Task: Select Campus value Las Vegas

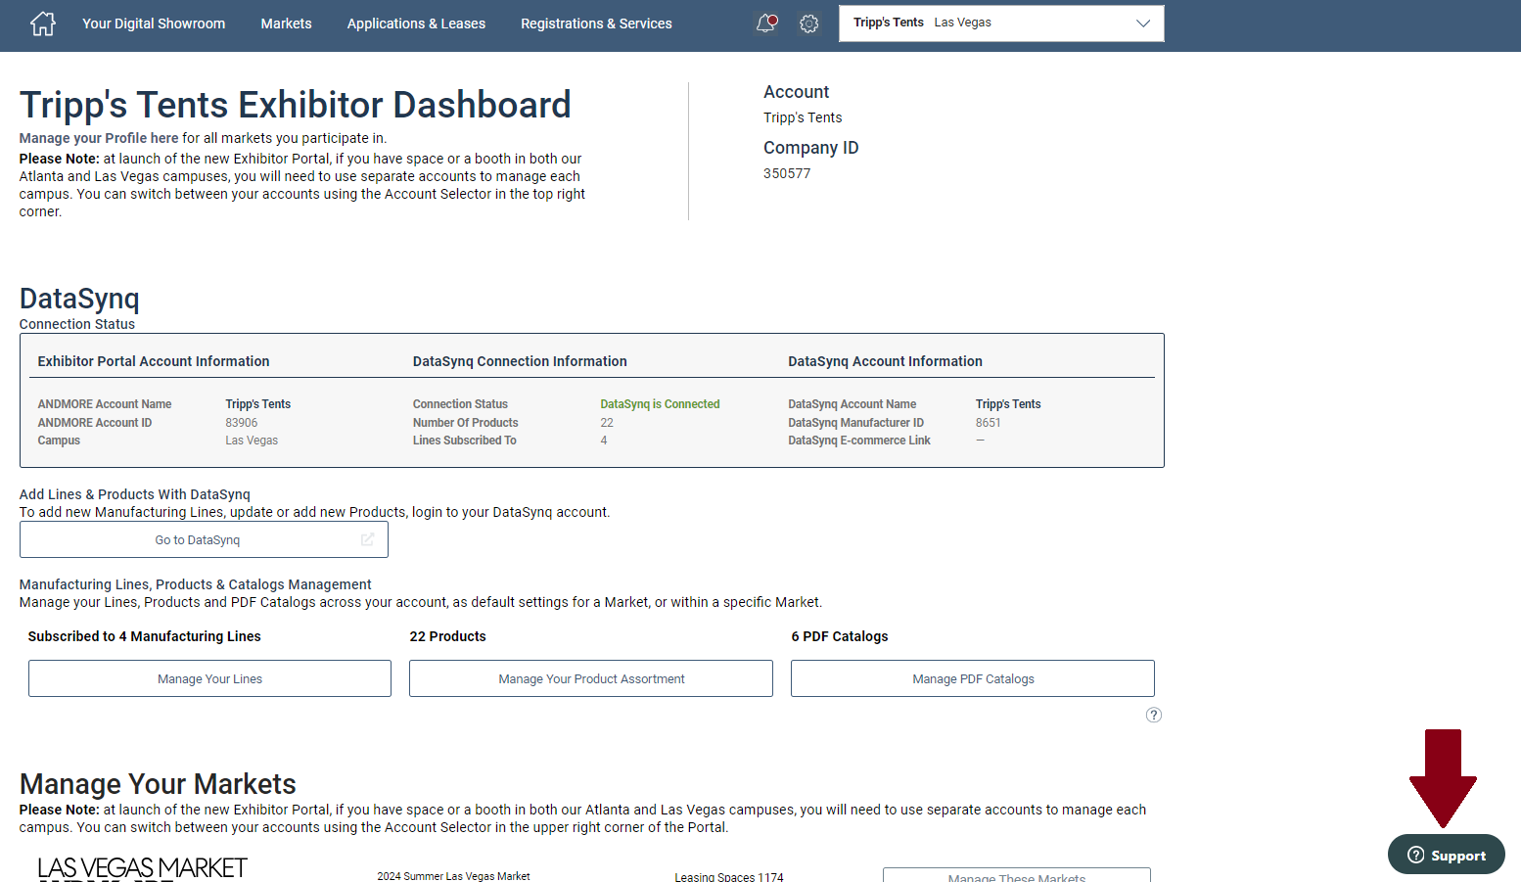Action: (x=252, y=441)
